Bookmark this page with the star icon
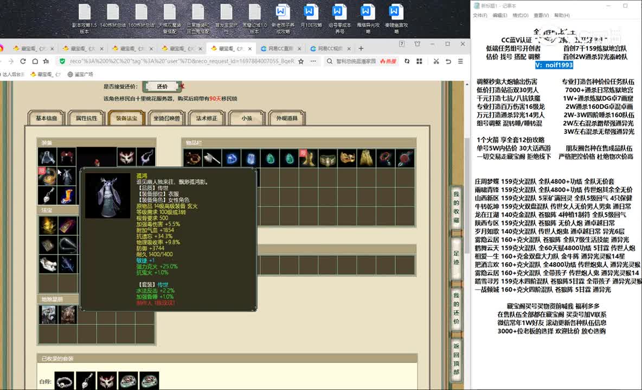 tap(301, 61)
